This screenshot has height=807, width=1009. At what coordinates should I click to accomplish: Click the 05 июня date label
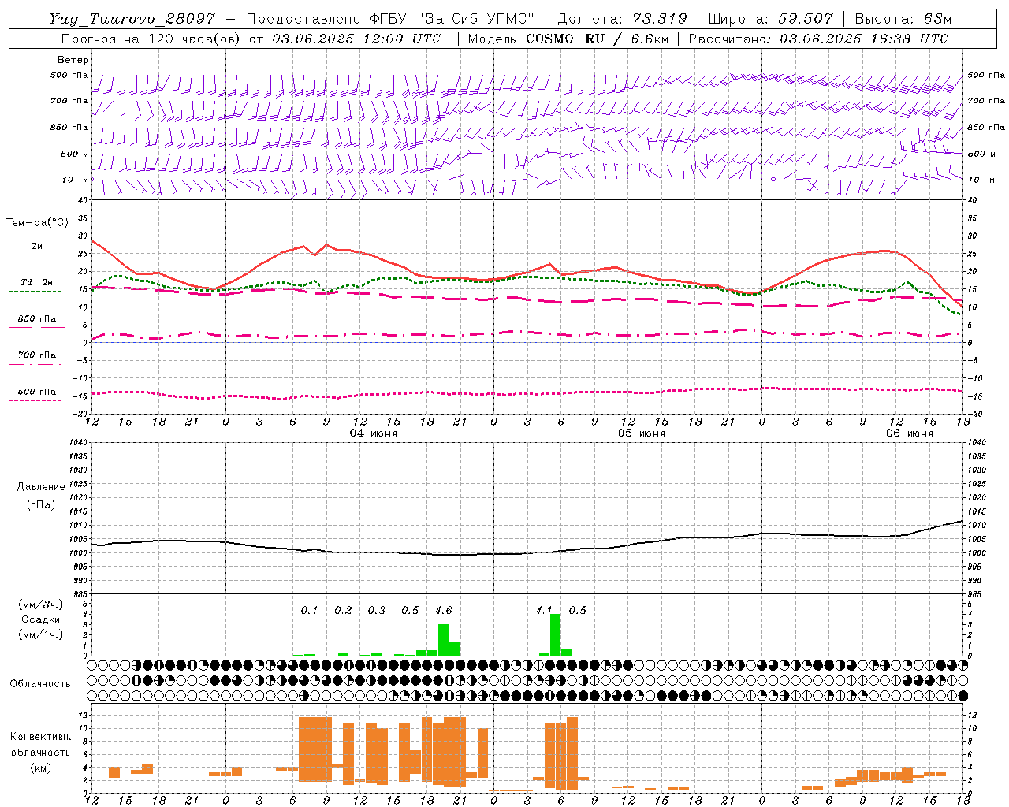click(642, 433)
